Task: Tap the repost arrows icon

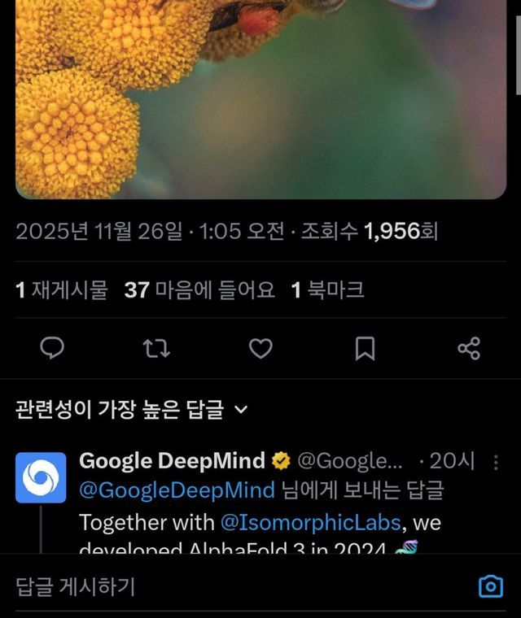Action: coord(156,349)
